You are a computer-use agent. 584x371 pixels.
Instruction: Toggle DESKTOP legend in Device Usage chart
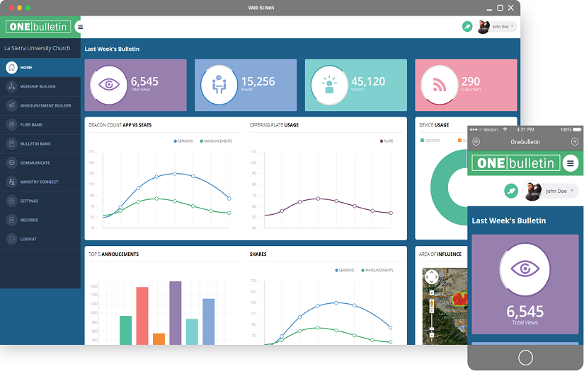[x=430, y=141]
